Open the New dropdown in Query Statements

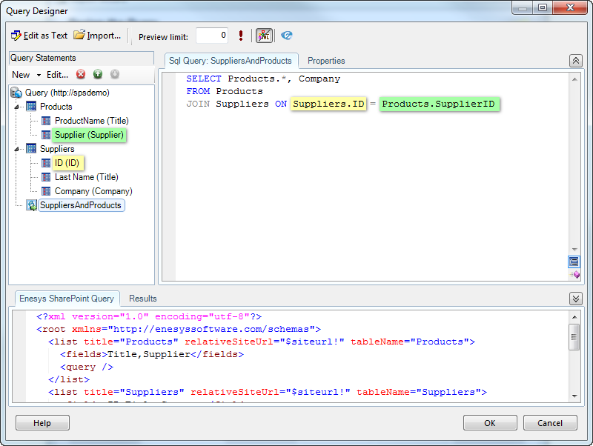[26, 75]
